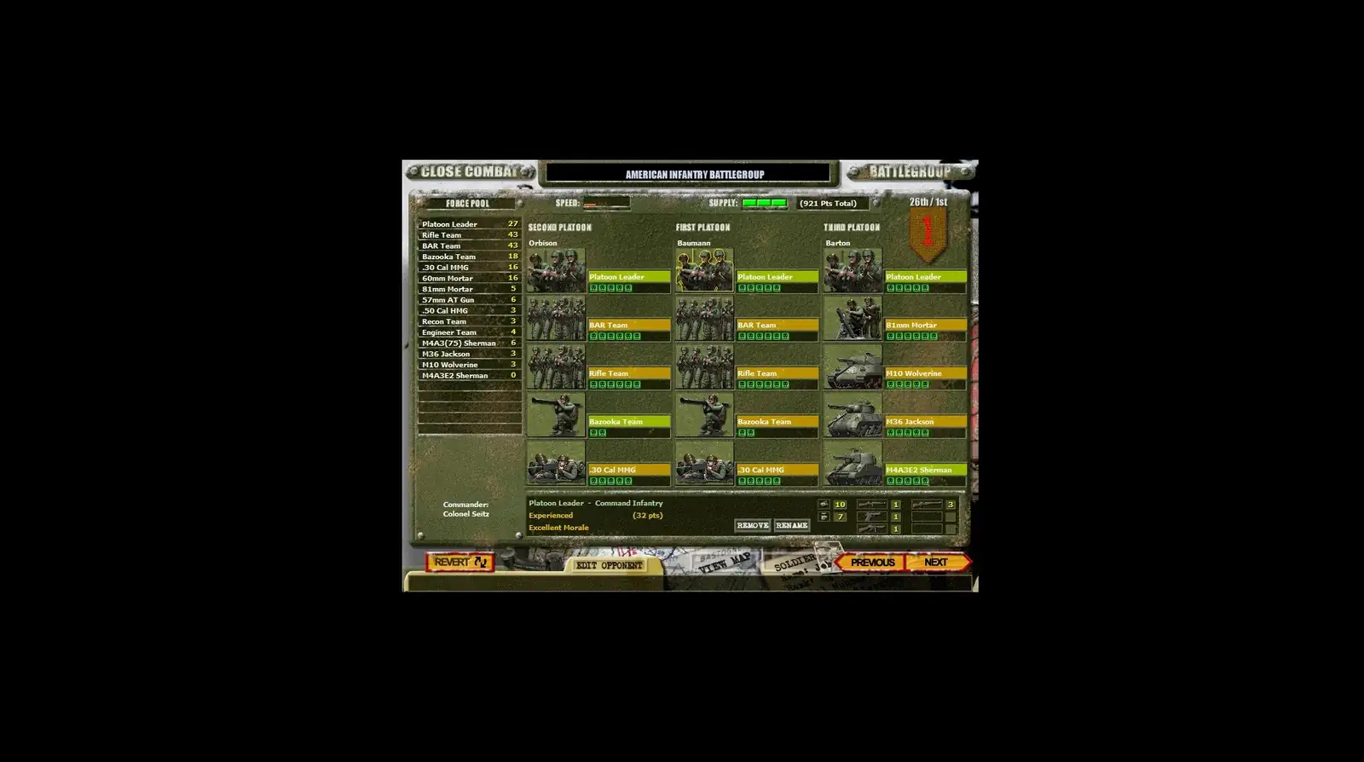Select Second Platoon's Platoon Leader portrait under Orbison
This screenshot has width=1364, height=762.
click(556, 270)
